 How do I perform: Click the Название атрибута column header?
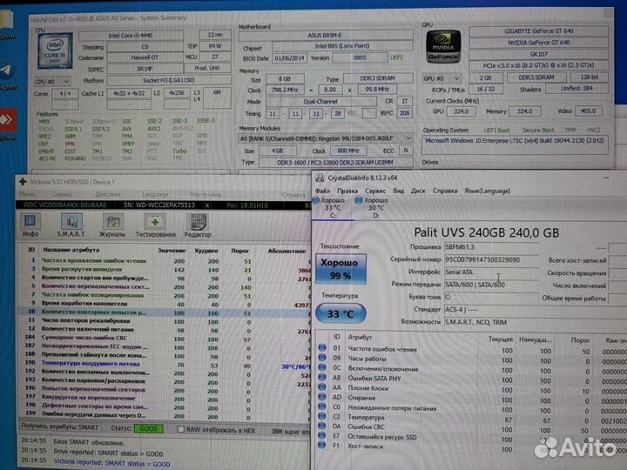[x=71, y=250]
